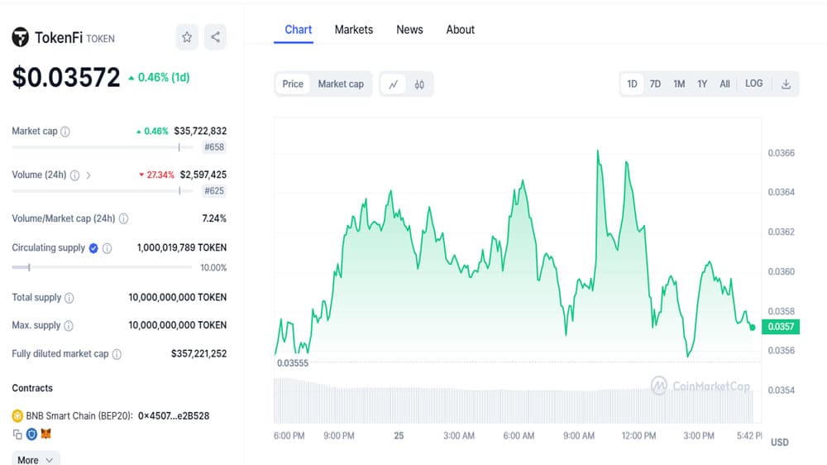Click the current price 0.0357 label

point(781,326)
